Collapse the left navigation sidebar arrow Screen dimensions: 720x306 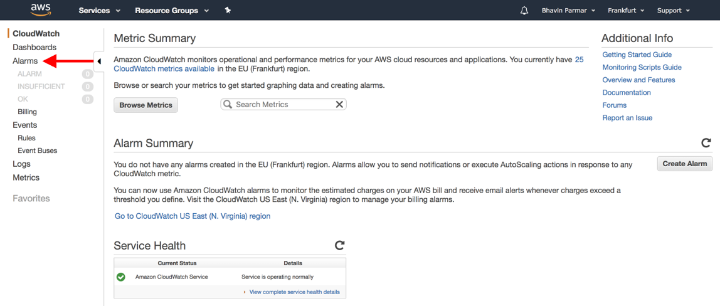pos(99,61)
